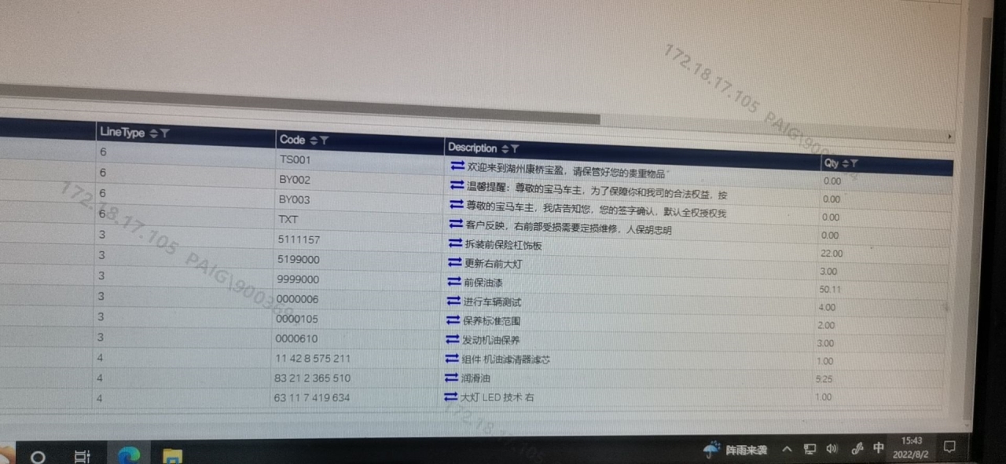
Task: Select the code cell BY002
Action: pos(295,180)
